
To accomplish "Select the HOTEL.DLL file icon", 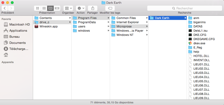I will point(190,56).
